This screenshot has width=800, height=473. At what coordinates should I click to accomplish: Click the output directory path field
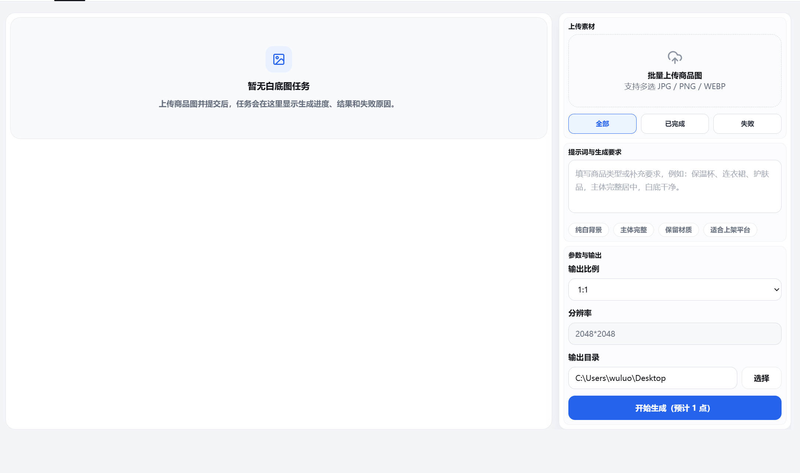click(x=652, y=378)
